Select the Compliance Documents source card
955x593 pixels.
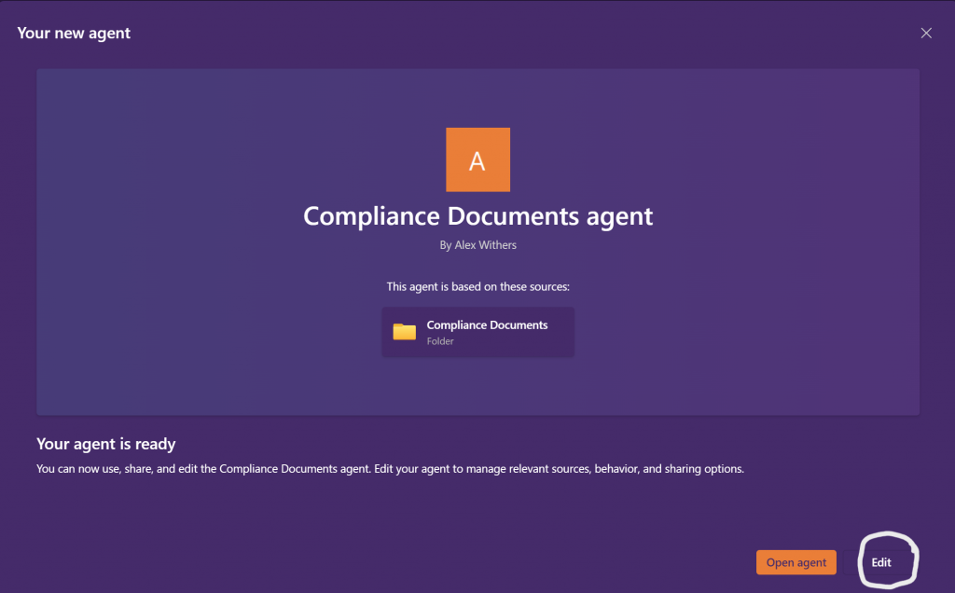(477, 332)
